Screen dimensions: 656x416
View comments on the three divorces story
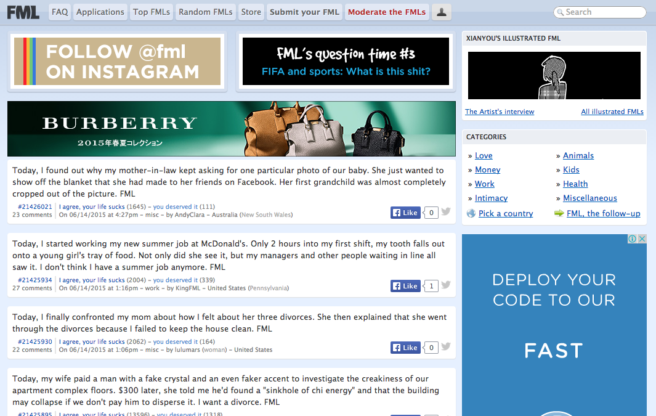pyautogui.click(x=32, y=349)
